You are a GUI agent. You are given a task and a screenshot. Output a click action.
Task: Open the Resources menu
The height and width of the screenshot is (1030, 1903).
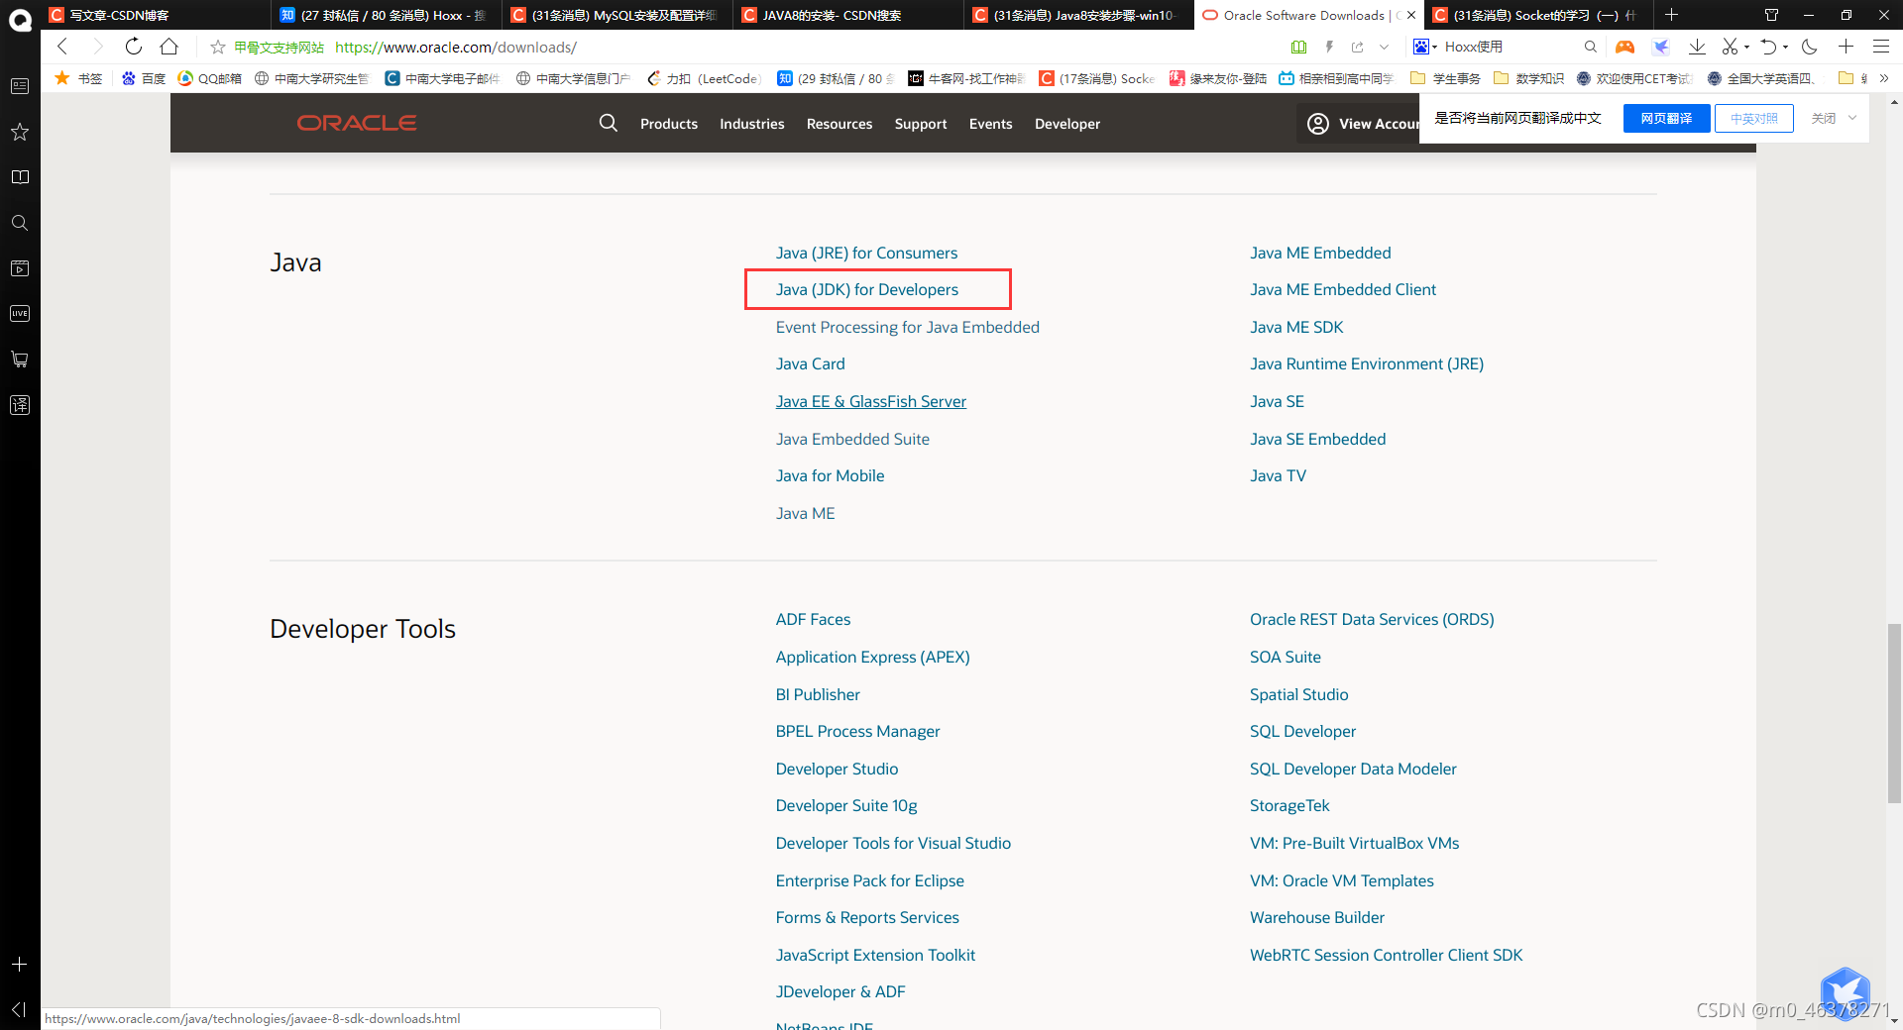pos(840,124)
